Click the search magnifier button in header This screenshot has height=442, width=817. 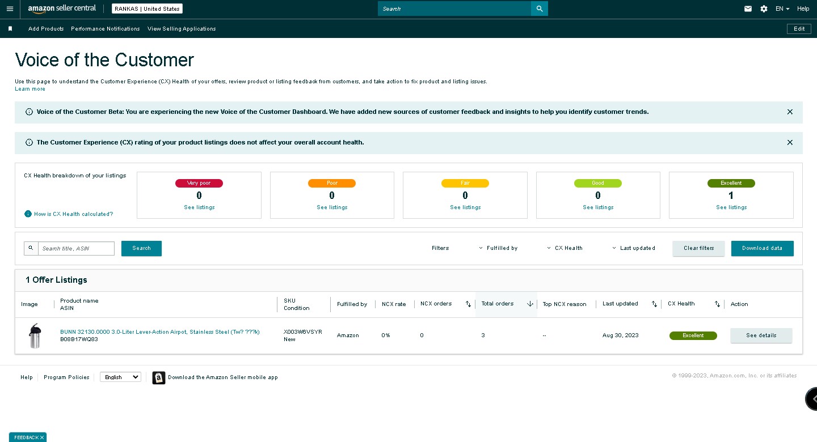(540, 8)
